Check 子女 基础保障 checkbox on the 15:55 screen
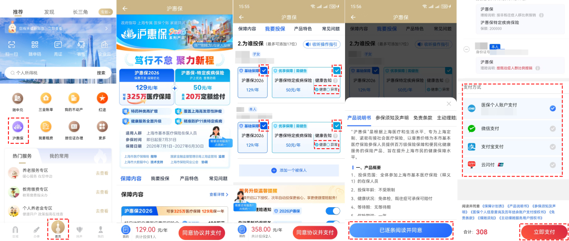569x241 pixels. 263,71
